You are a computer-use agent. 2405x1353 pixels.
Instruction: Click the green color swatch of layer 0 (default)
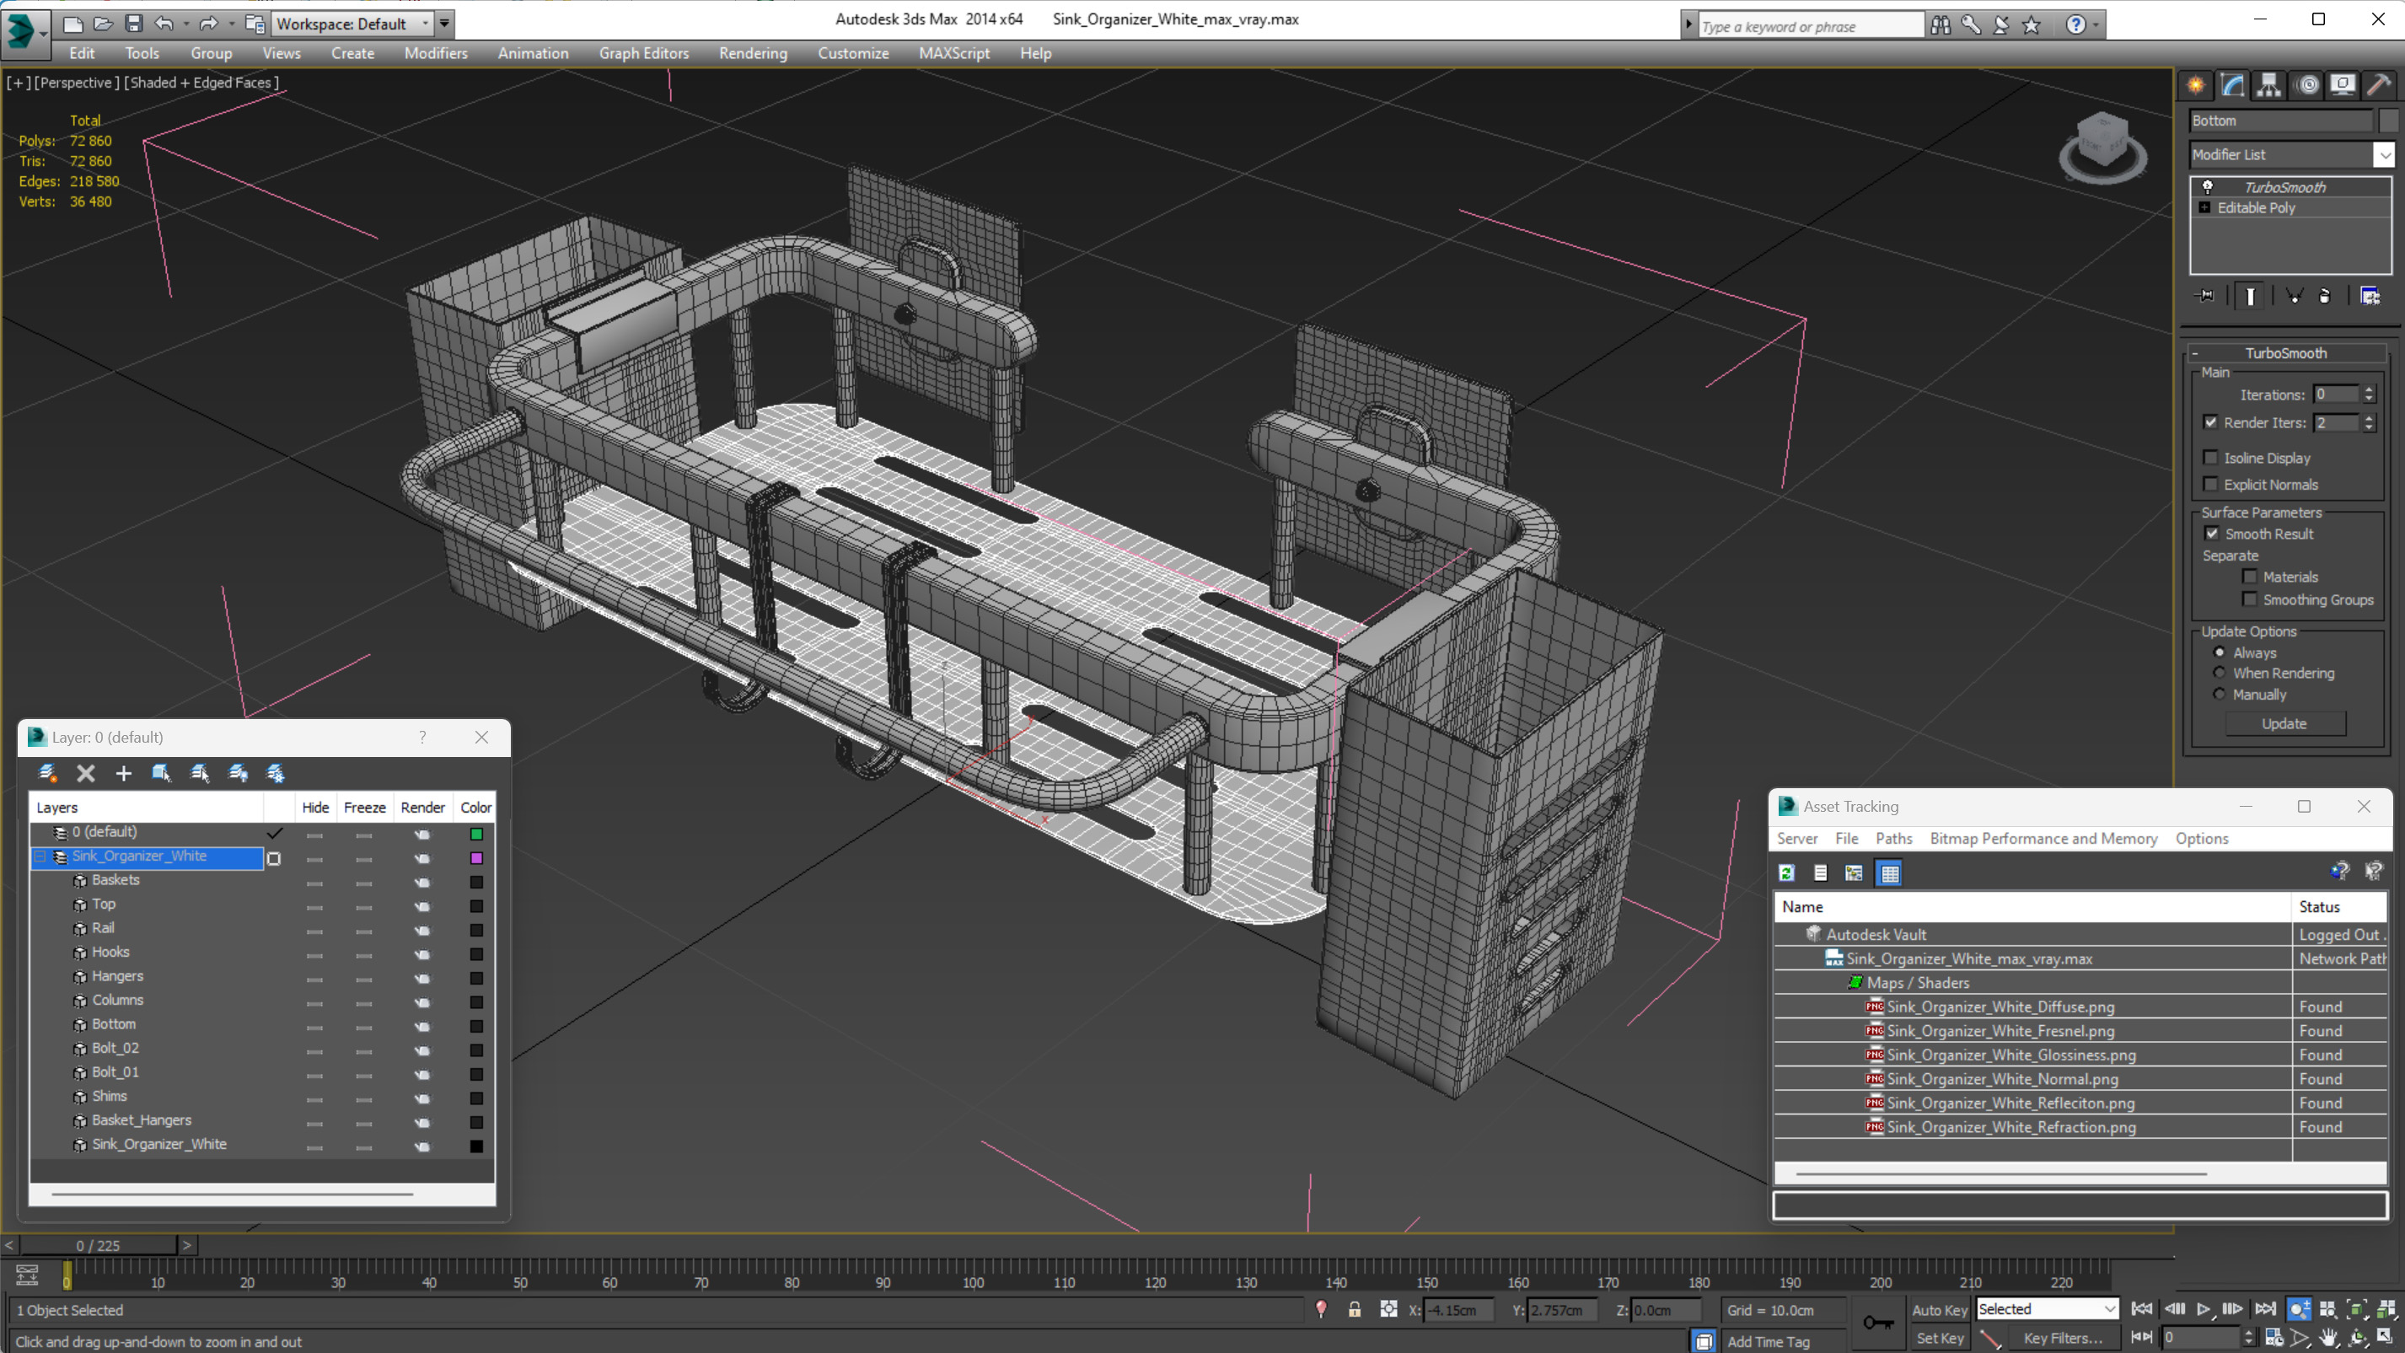pos(476,833)
